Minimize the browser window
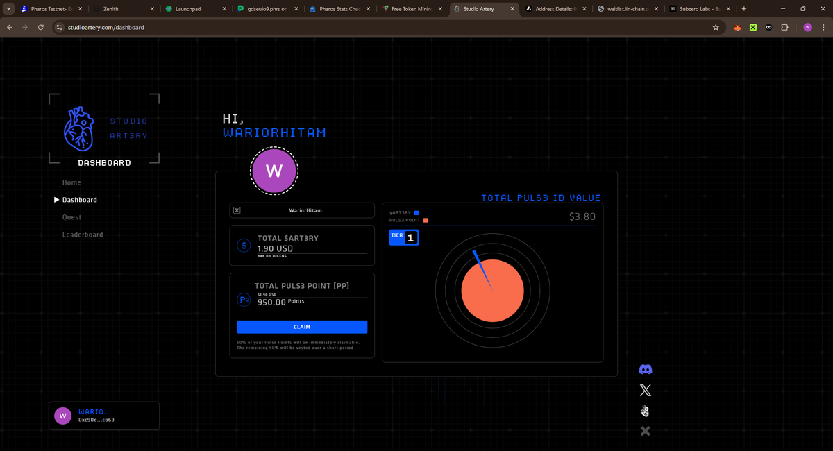The width and height of the screenshot is (833, 451). pyautogui.click(x=782, y=9)
